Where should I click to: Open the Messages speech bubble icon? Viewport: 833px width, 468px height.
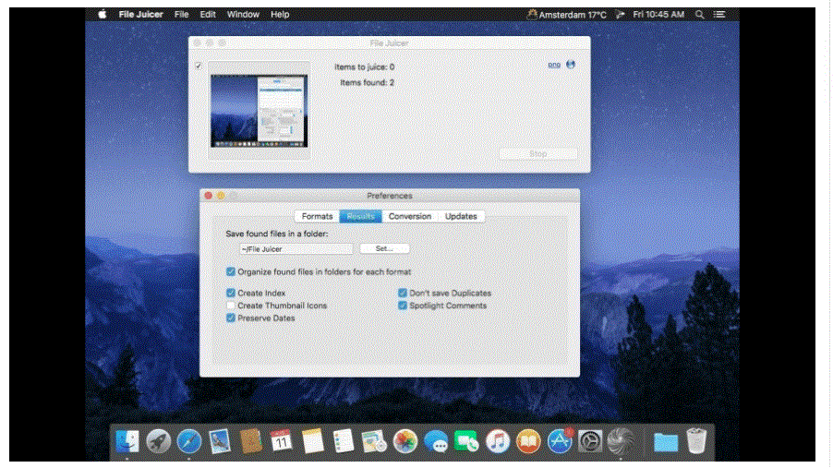click(436, 441)
